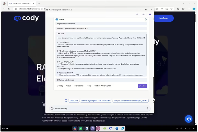Click the email body inner scrollbar

coord(147,50)
